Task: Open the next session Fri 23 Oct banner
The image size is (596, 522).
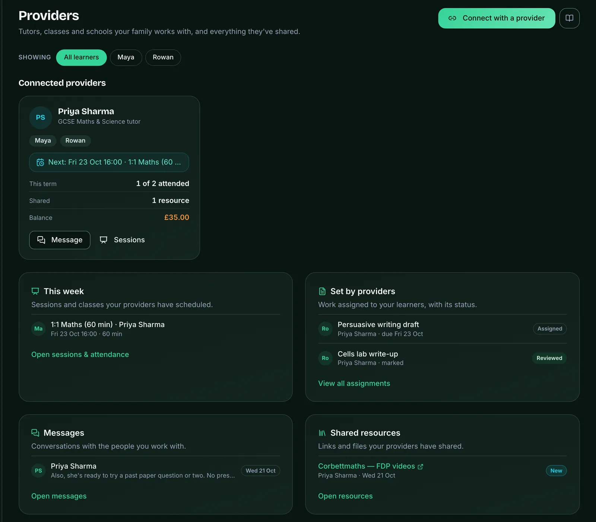Action: coord(109,162)
